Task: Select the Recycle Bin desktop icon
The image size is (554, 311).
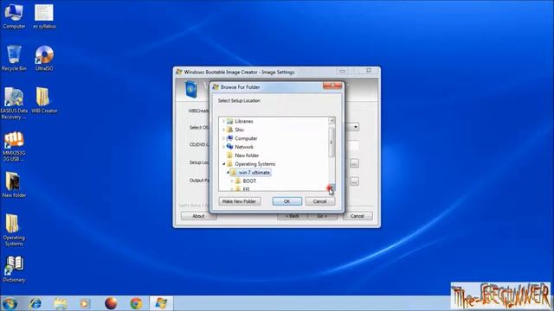Action: tap(14, 58)
